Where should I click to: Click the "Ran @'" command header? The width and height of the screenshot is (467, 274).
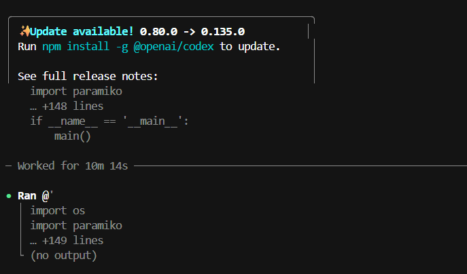tap(35, 196)
